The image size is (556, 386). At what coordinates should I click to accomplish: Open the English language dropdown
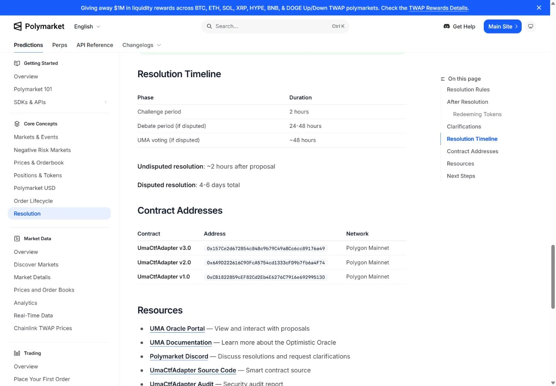click(x=87, y=27)
